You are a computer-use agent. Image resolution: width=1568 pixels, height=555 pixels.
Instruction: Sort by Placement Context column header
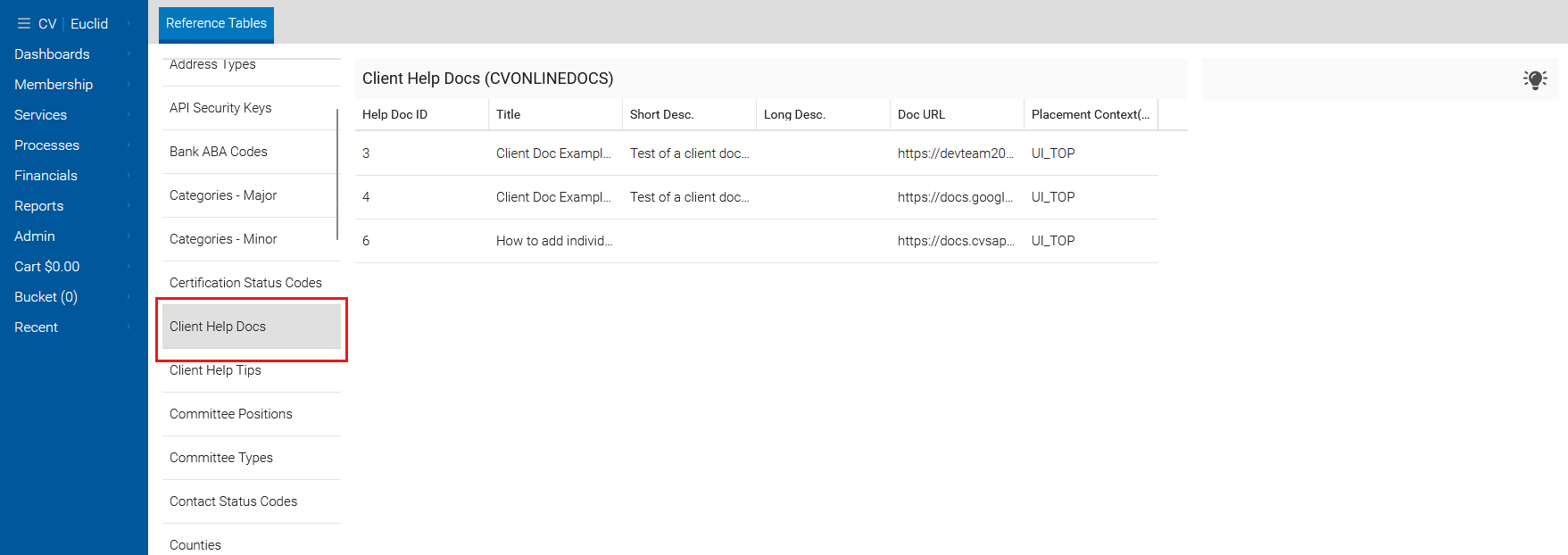tap(1091, 114)
